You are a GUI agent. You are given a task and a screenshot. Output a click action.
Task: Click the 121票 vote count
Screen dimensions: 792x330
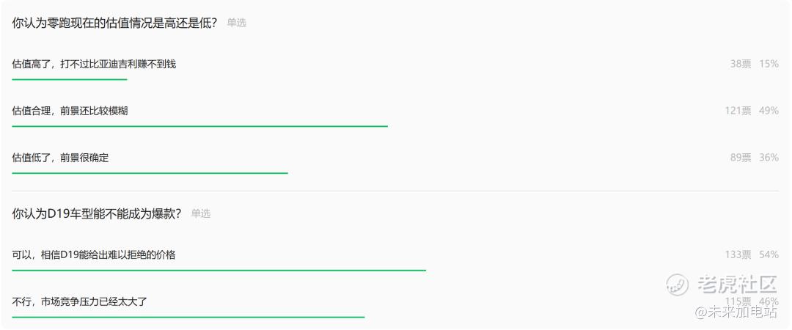point(738,111)
